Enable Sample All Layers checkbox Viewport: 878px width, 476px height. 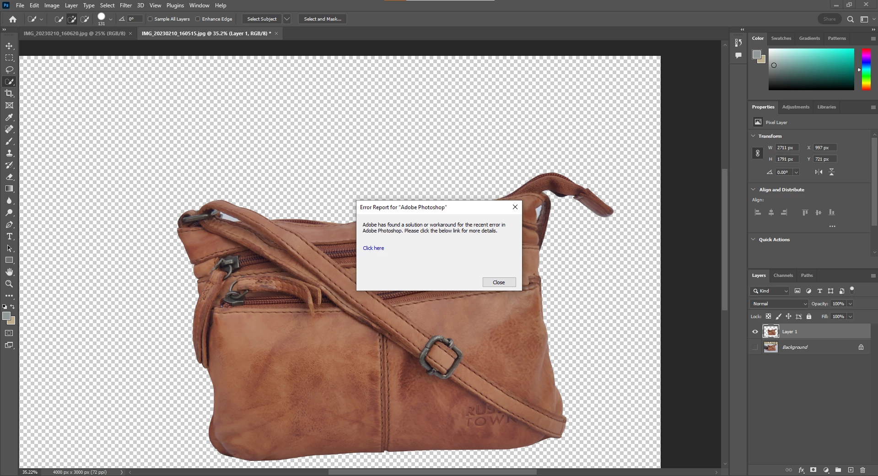click(150, 19)
